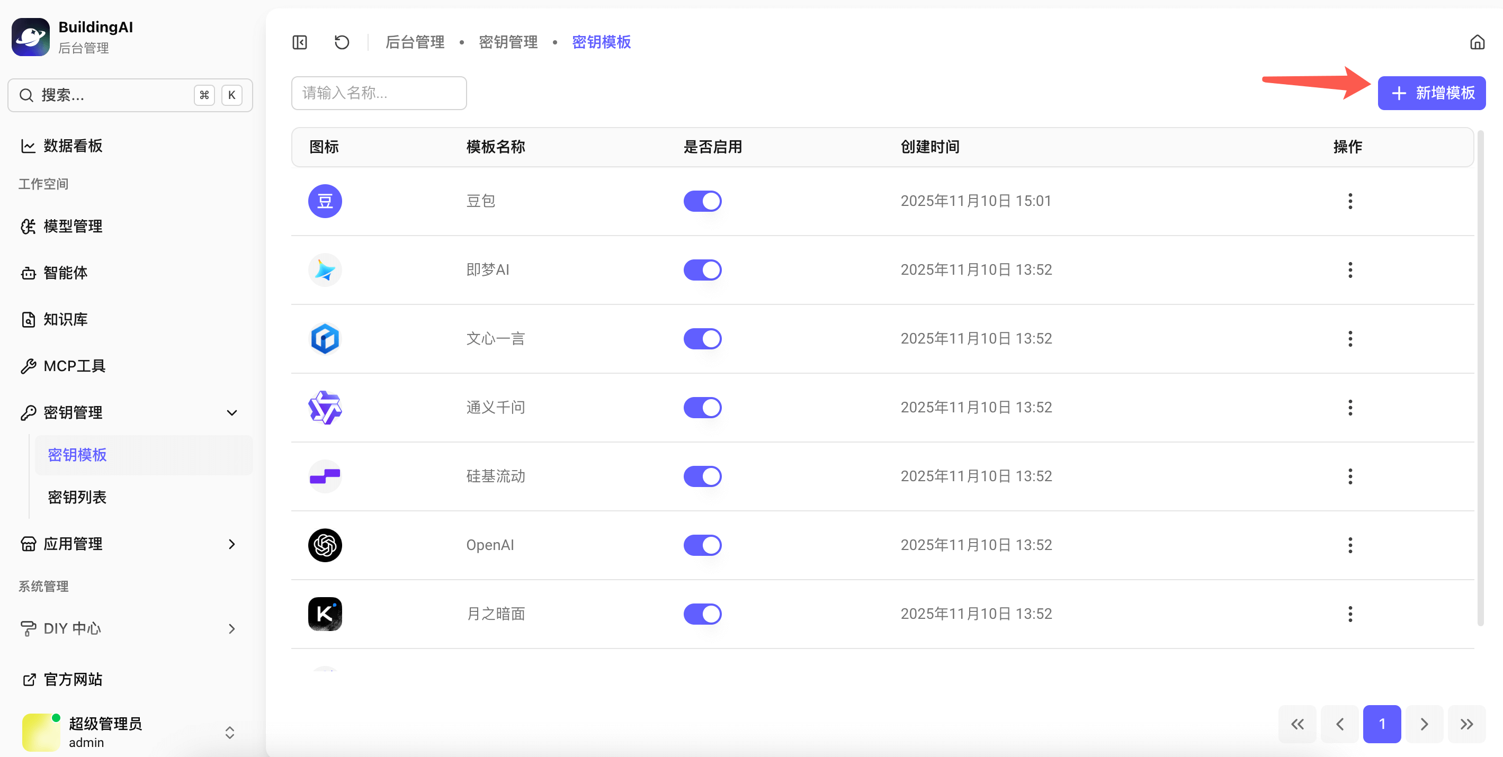1503x757 pixels.
Task: Open the 密钥列表 menu item
Action: click(x=77, y=498)
